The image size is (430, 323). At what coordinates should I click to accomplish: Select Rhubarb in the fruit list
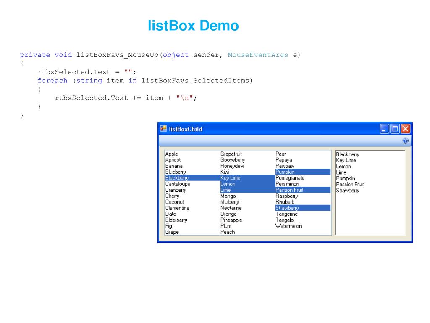tap(285, 202)
